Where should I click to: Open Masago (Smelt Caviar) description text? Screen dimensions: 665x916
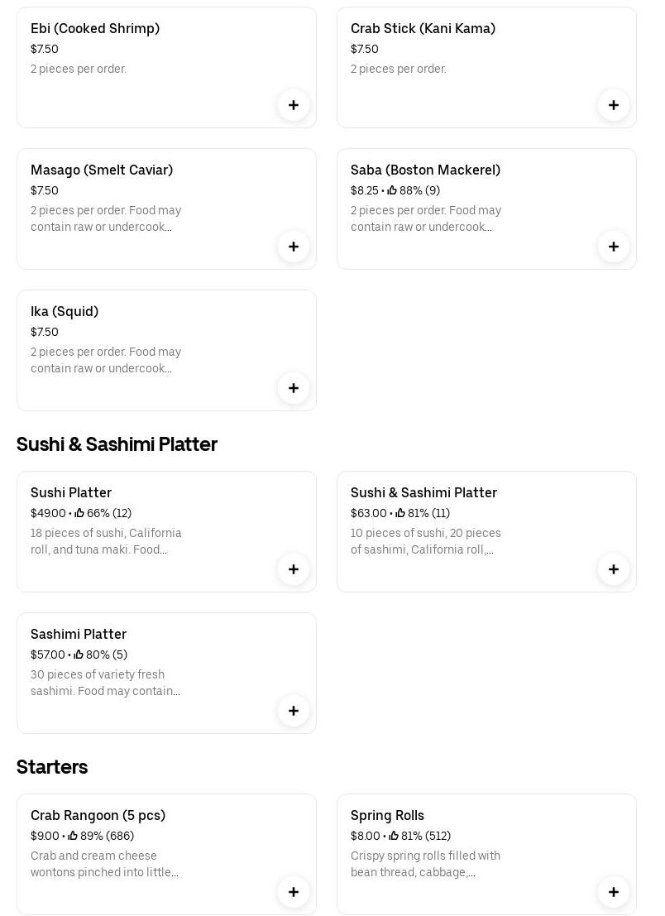click(x=106, y=218)
